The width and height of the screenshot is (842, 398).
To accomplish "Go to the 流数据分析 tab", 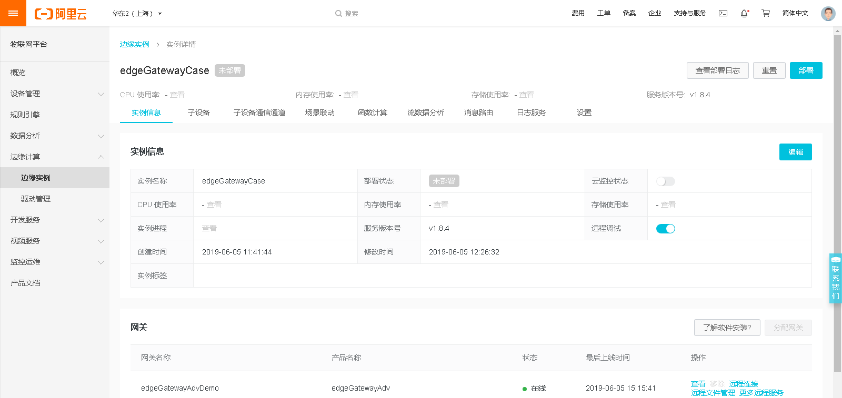I will pyautogui.click(x=426, y=113).
